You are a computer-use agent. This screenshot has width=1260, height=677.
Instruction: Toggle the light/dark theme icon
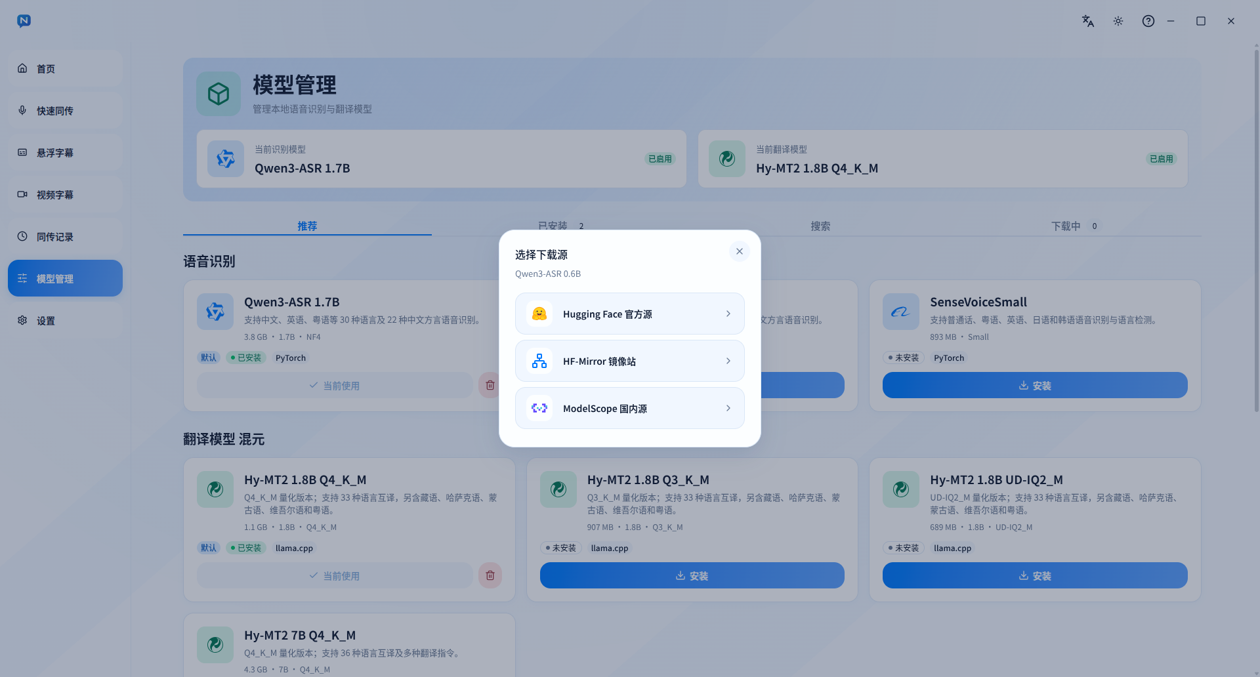1118,21
